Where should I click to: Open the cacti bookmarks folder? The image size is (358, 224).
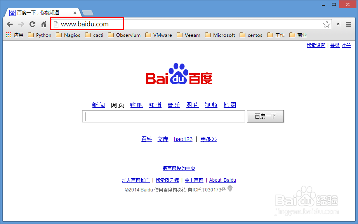[x=94, y=35]
